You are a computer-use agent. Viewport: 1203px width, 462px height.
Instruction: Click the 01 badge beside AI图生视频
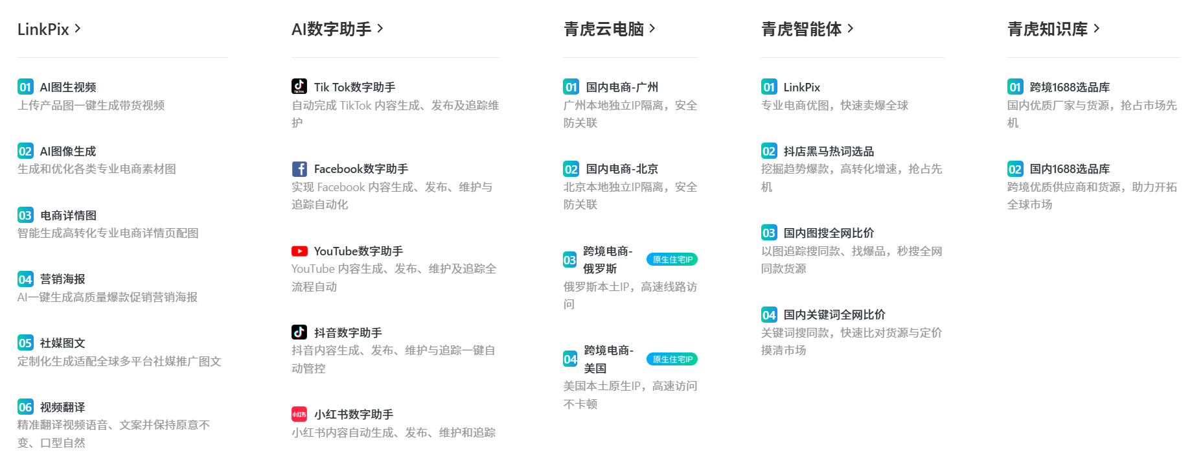(25, 87)
